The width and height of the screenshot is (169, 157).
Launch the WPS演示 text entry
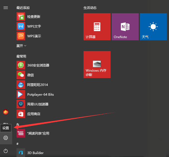click(34, 36)
